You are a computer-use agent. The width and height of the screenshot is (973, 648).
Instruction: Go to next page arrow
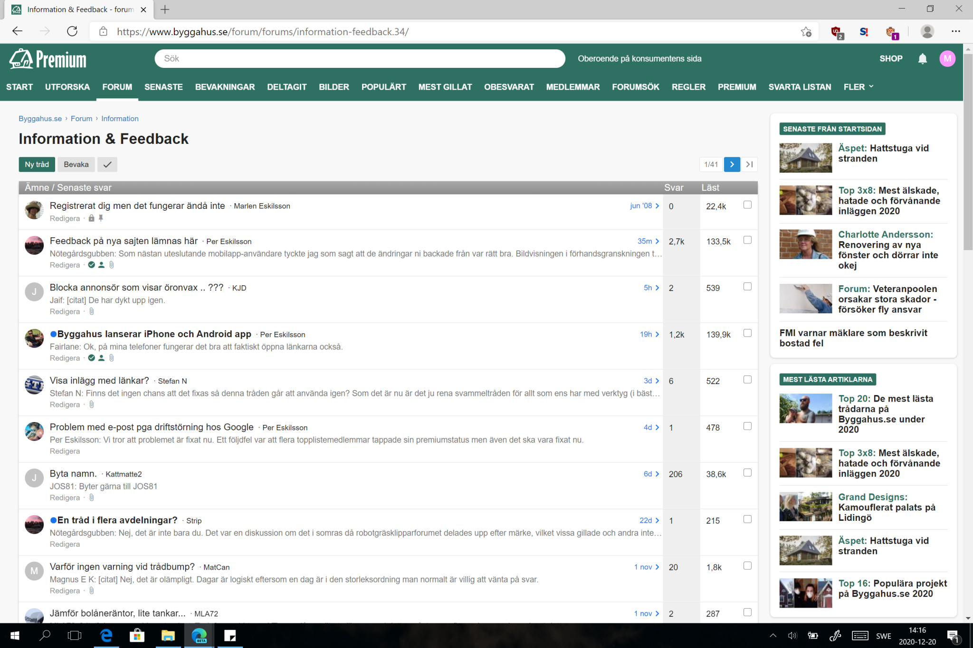pyautogui.click(x=732, y=164)
